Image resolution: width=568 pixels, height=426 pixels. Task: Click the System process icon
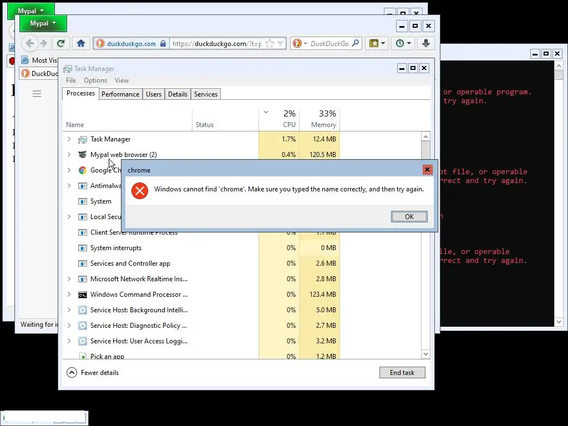tap(83, 201)
